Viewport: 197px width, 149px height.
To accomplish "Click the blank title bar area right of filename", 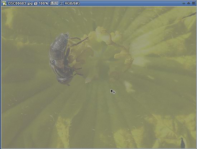I will pyautogui.click(x=131, y=3).
